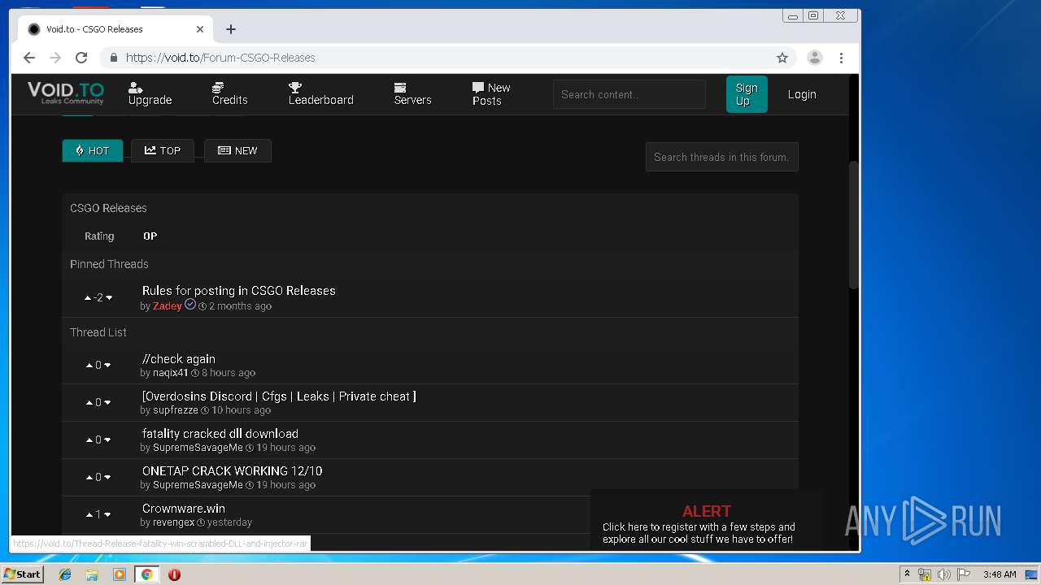Upvote the Crownware.win thread
Viewport: 1041px width, 585px height.
(x=89, y=515)
